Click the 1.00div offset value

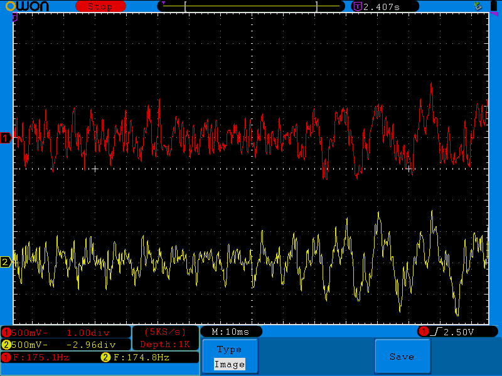(88, 333)
